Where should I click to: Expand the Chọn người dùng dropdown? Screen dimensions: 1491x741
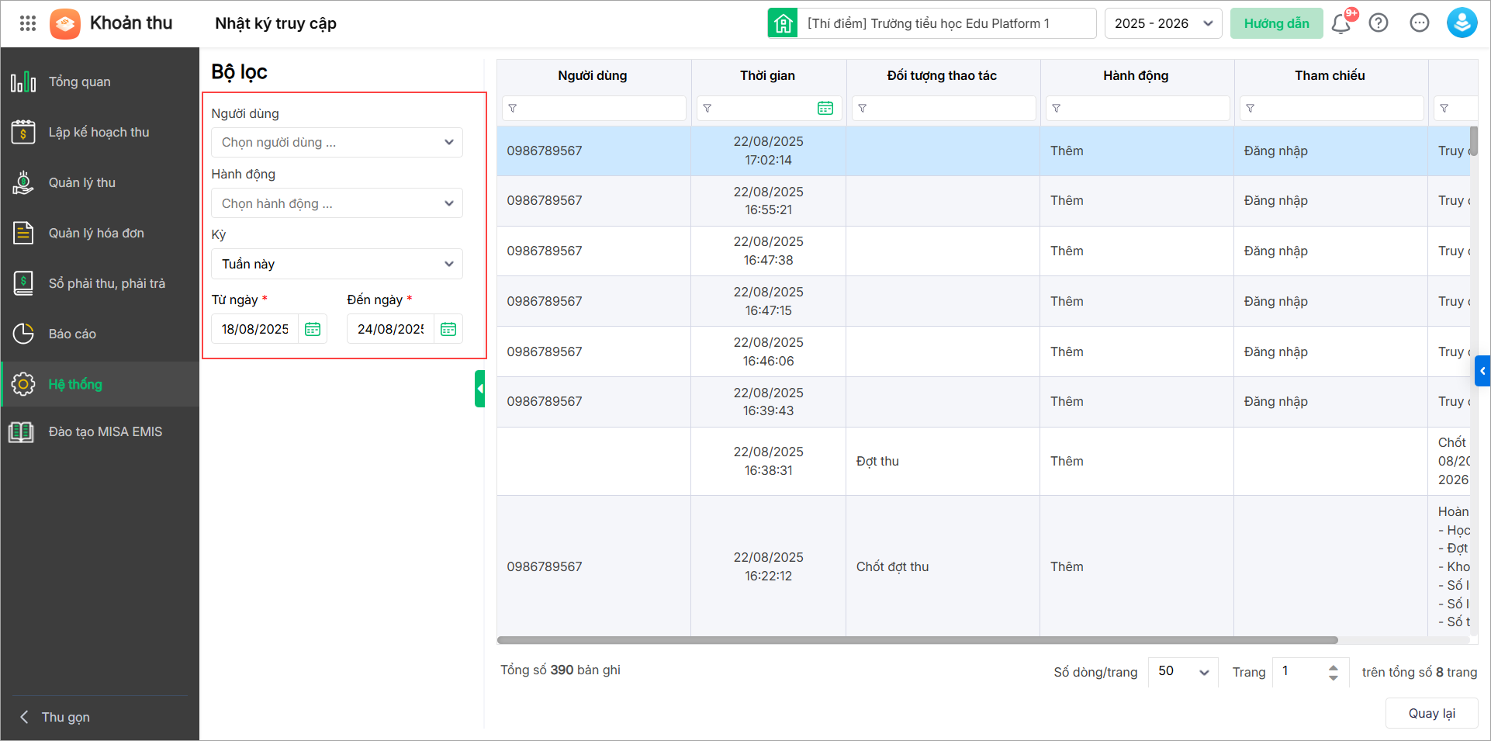point(337,143)
